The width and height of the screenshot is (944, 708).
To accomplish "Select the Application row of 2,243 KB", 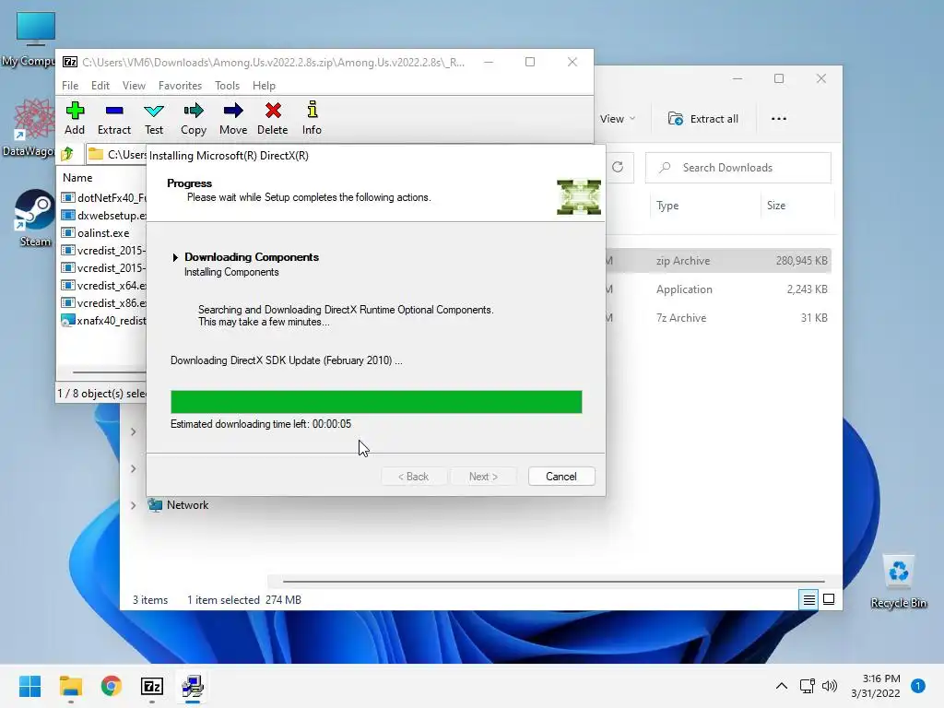I will coord(718,289).
